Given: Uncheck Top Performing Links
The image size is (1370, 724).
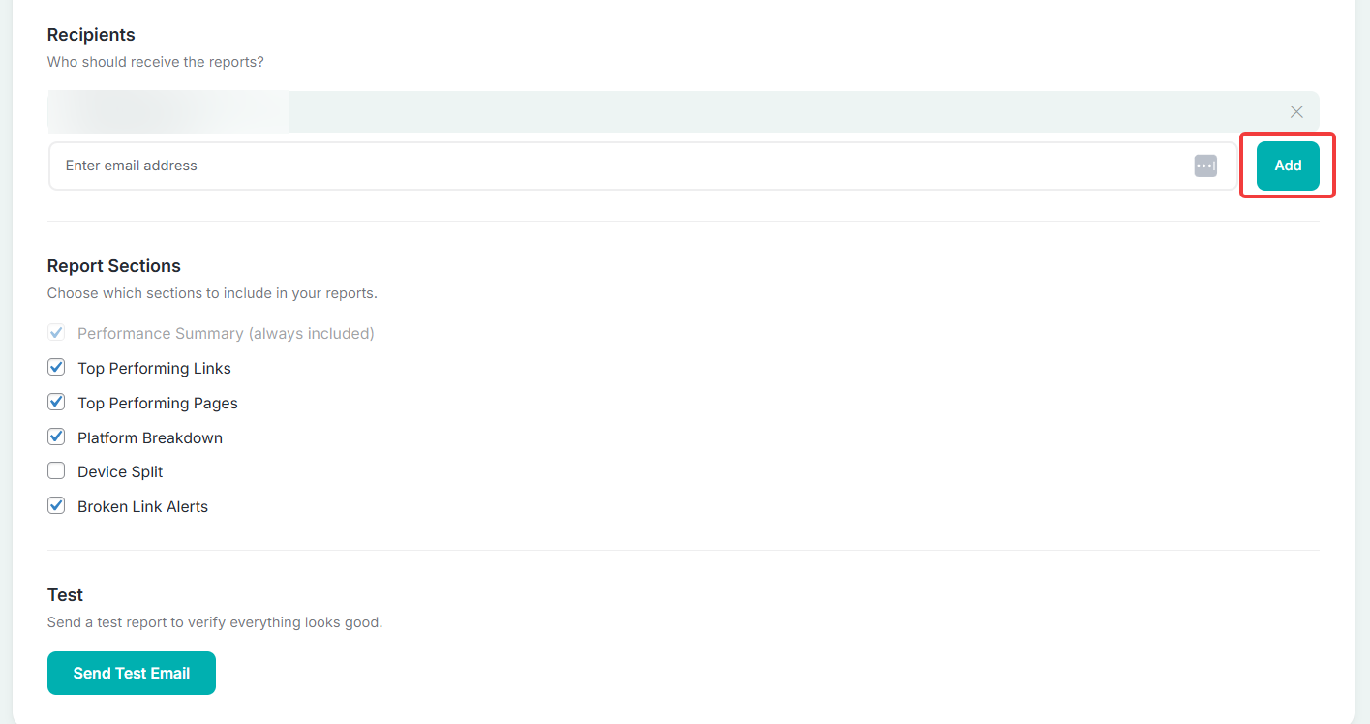Looking at the screenshot, I should (x=56, y=368).
